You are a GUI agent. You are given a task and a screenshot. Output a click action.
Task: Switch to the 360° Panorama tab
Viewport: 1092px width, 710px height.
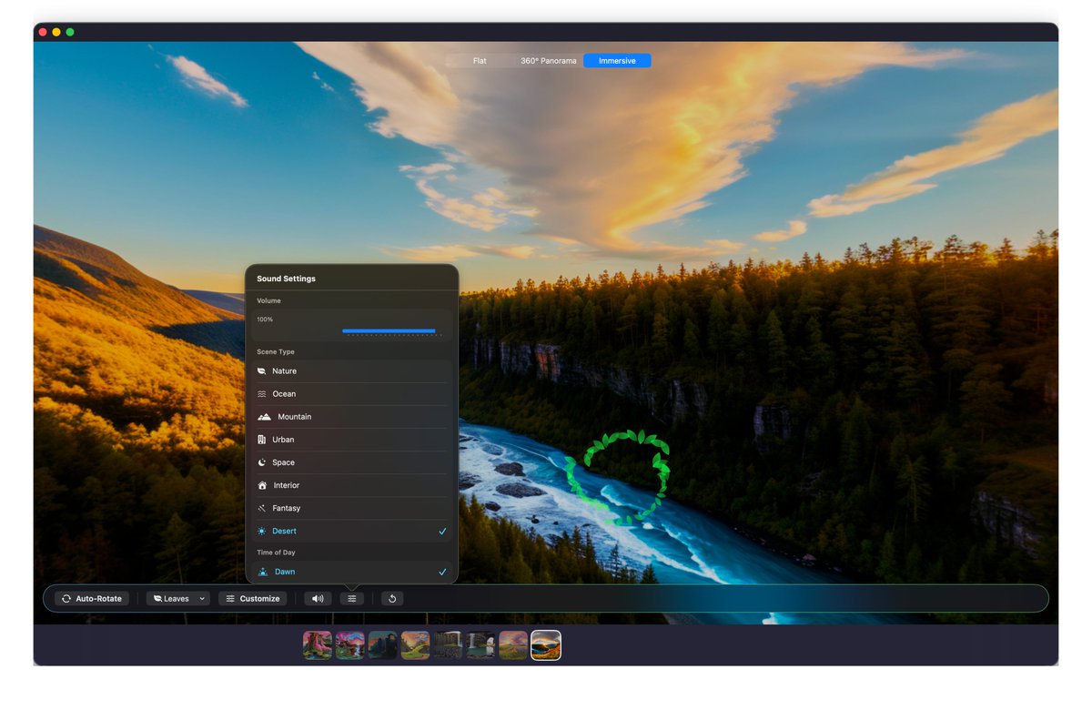coord(549,61)
